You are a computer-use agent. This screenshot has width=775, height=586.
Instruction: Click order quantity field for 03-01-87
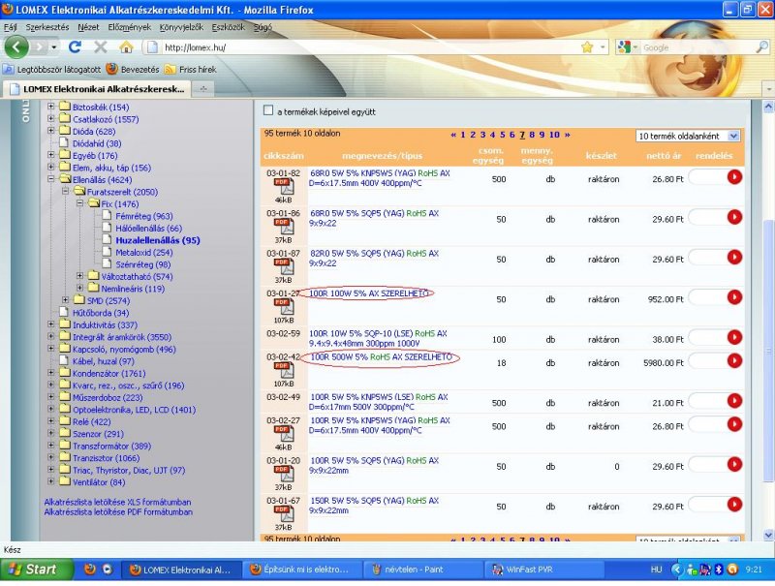tap(707, 258)
